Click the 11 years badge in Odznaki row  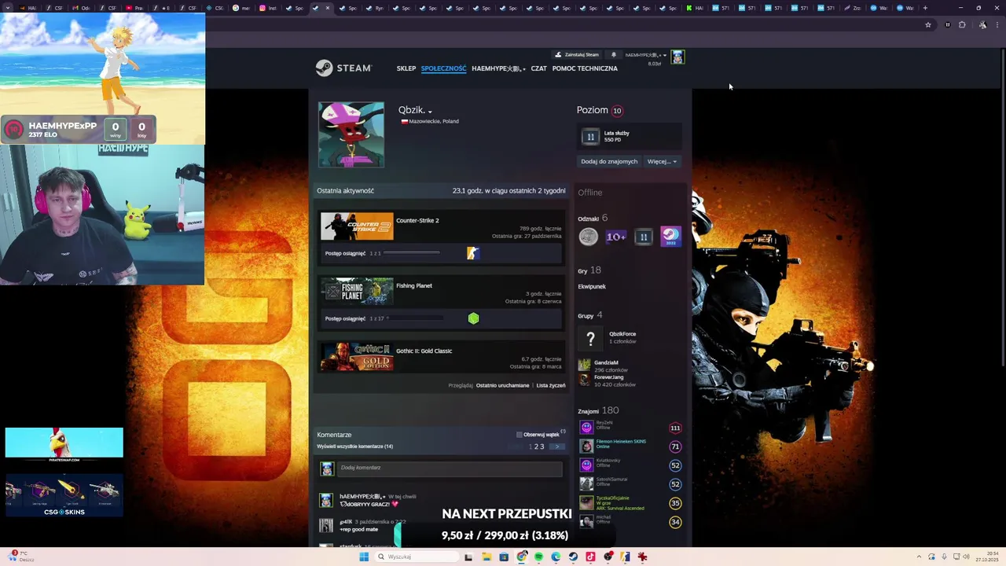click(644, 237)
